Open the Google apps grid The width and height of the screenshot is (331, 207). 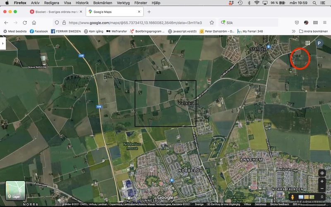pyautogui.click(x=308, y=43)
